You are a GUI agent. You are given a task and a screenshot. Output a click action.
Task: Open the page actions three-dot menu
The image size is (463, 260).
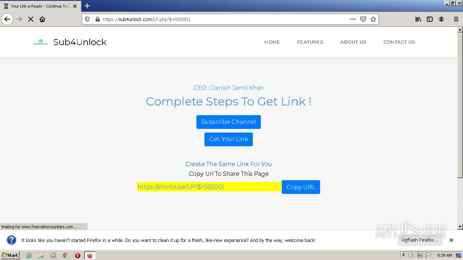point(353,19)
